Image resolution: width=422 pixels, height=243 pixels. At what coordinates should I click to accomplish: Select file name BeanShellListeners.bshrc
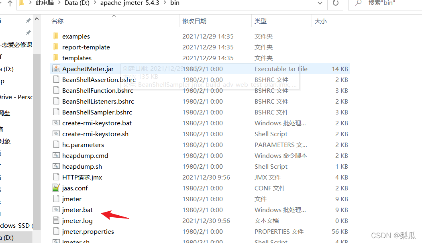click(98, 102)
